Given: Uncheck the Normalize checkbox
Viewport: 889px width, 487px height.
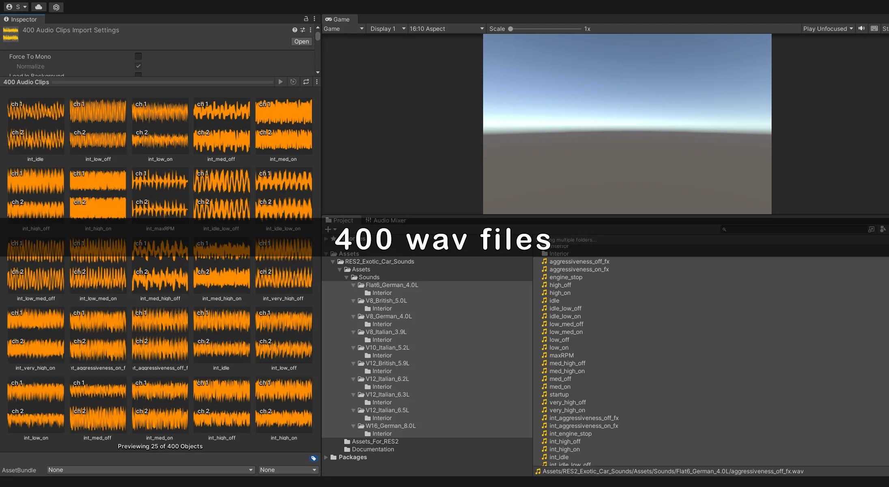Looking at the screenshot, I should point(138,66).
